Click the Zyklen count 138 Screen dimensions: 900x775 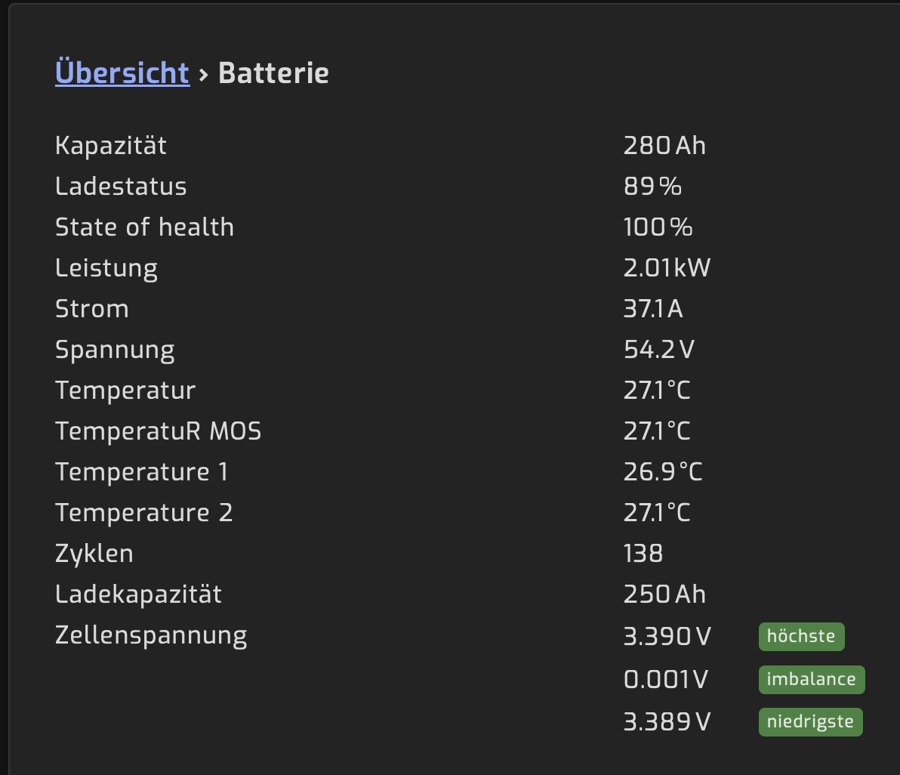pyautogui.click(x=643, y=554)
